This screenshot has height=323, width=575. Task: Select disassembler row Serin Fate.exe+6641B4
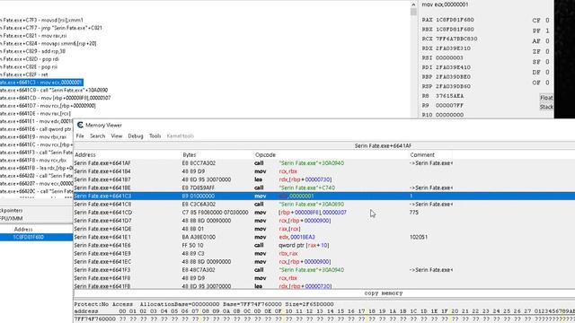[x=324, y=171]
